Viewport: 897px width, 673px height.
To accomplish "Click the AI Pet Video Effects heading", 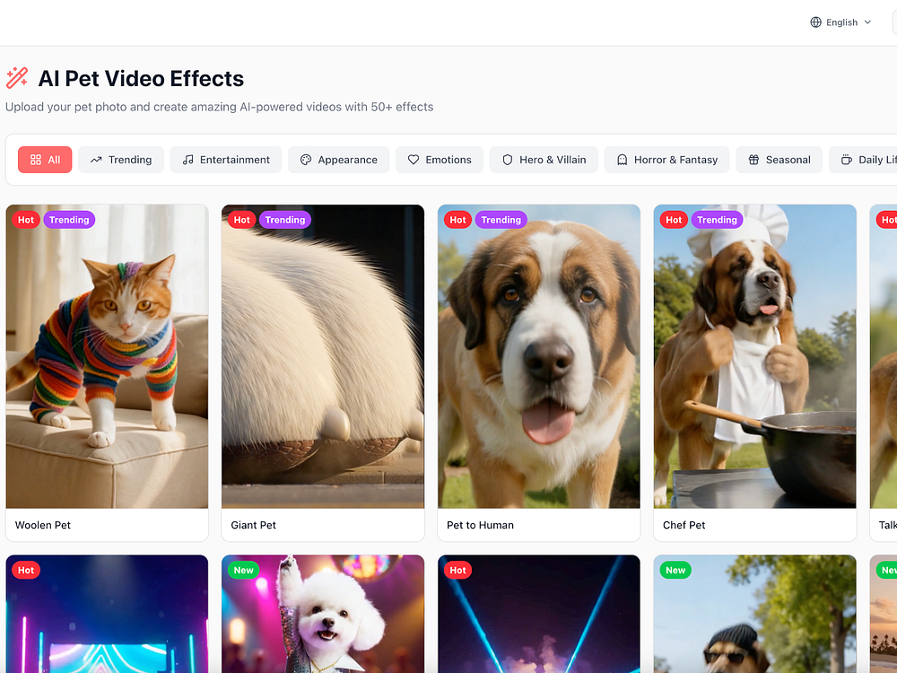I will [141, 78].
